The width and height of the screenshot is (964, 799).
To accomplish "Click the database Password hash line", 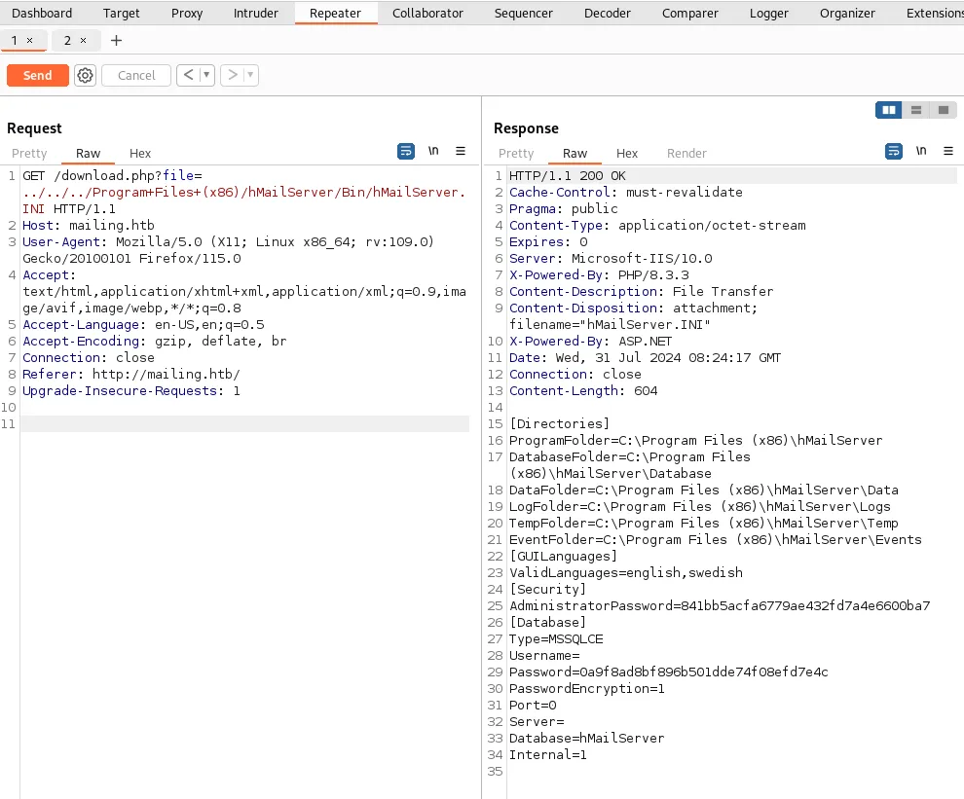I will click(668, 672).
